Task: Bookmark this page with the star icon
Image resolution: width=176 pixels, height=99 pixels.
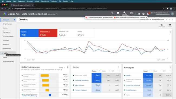Action: tap(164, 9)
